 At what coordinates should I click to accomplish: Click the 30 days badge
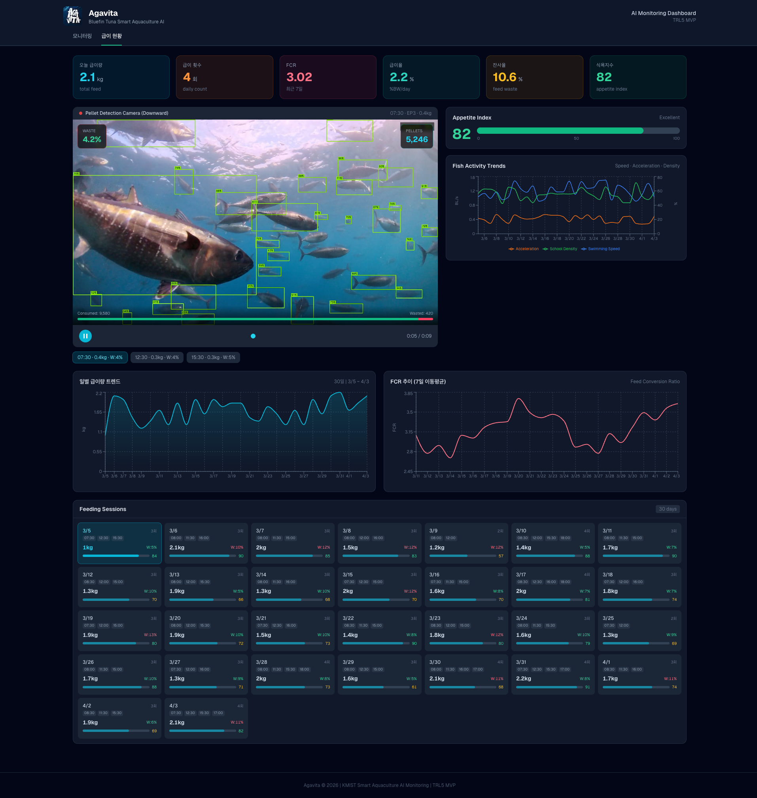[x=668, y=509]
